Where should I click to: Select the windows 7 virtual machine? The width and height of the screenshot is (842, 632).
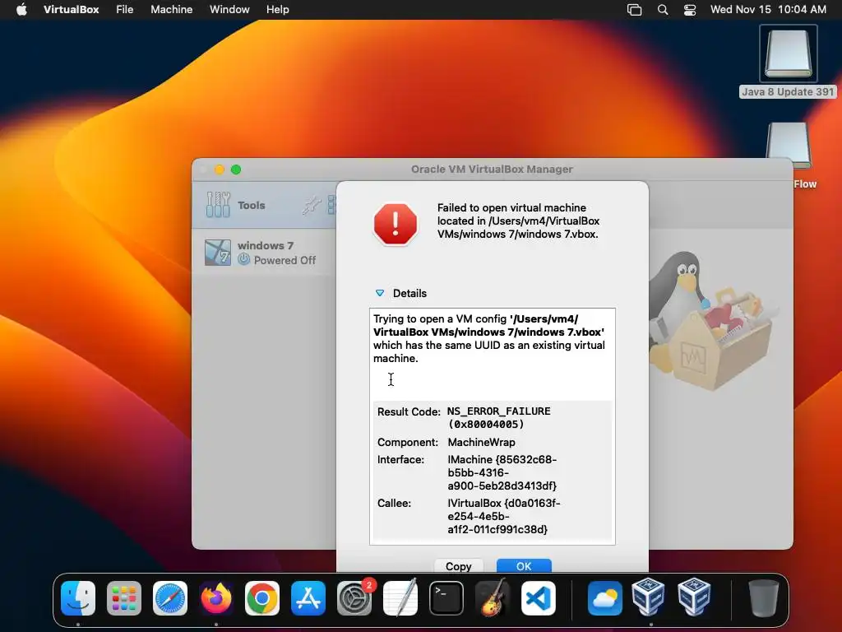(x=264, y=253)
